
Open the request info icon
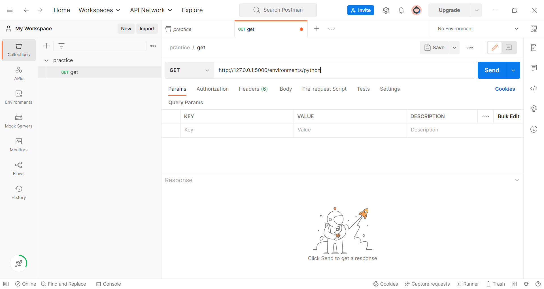click(x=534, y=129)
